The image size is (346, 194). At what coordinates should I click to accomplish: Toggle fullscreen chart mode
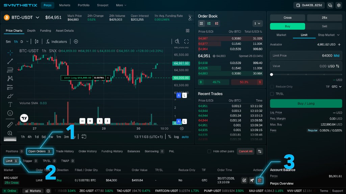187,41
